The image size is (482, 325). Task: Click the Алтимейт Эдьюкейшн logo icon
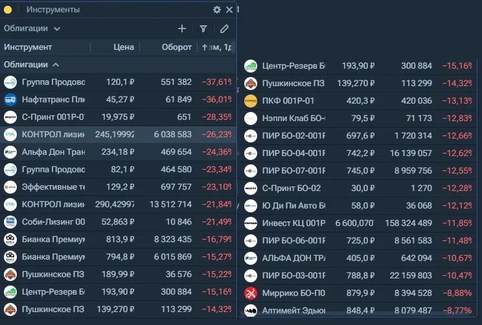click(x=251, y=310)
